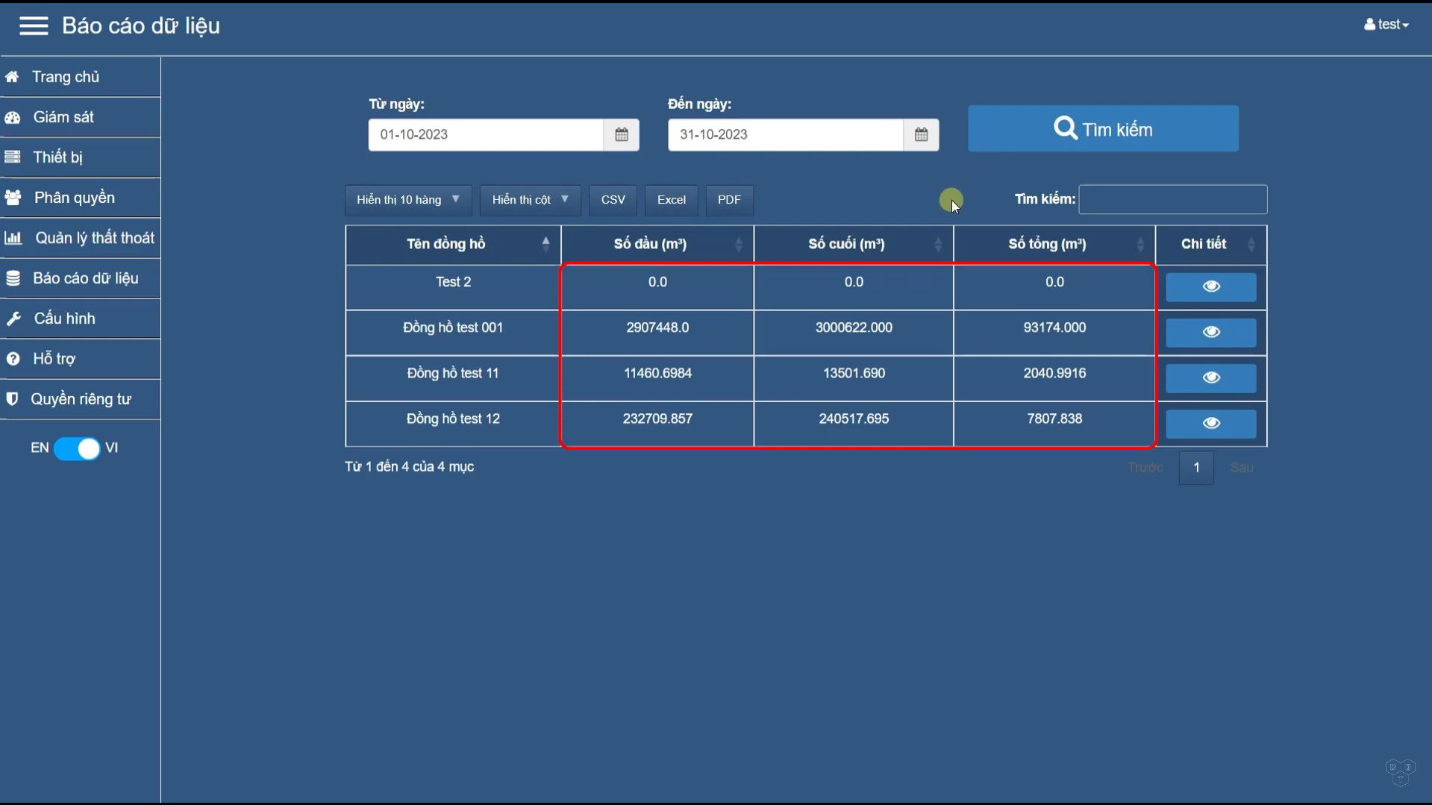Open the Trang chủ home icon
1432x805 pixels.
tap(12, 76)
